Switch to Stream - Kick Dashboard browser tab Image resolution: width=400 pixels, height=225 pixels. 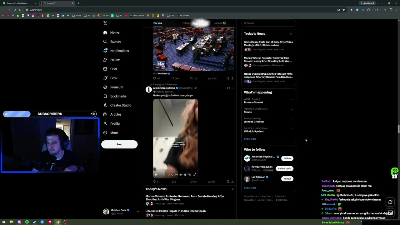(x=19, y=3)
